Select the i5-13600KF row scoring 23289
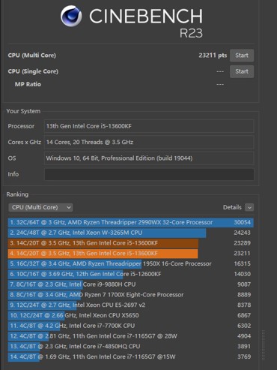 [131, 243]
